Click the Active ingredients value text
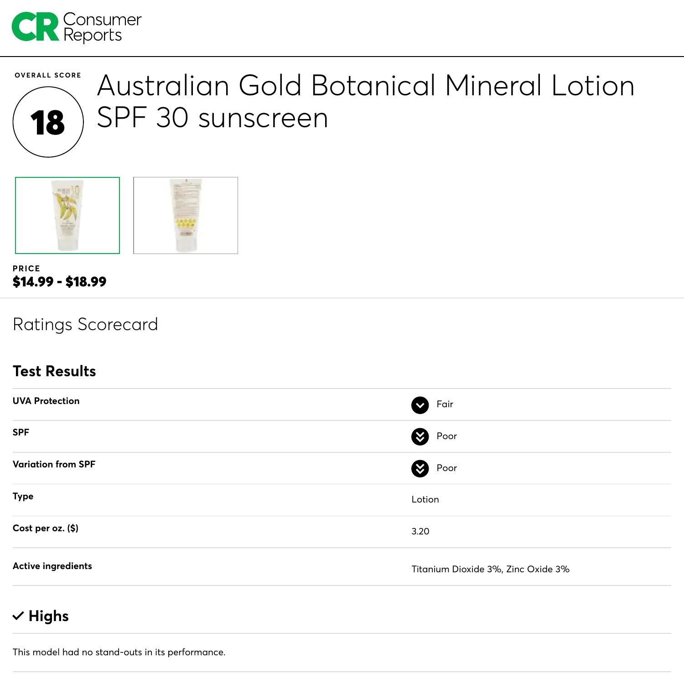684x684 pixels. [x=491, y=569]
